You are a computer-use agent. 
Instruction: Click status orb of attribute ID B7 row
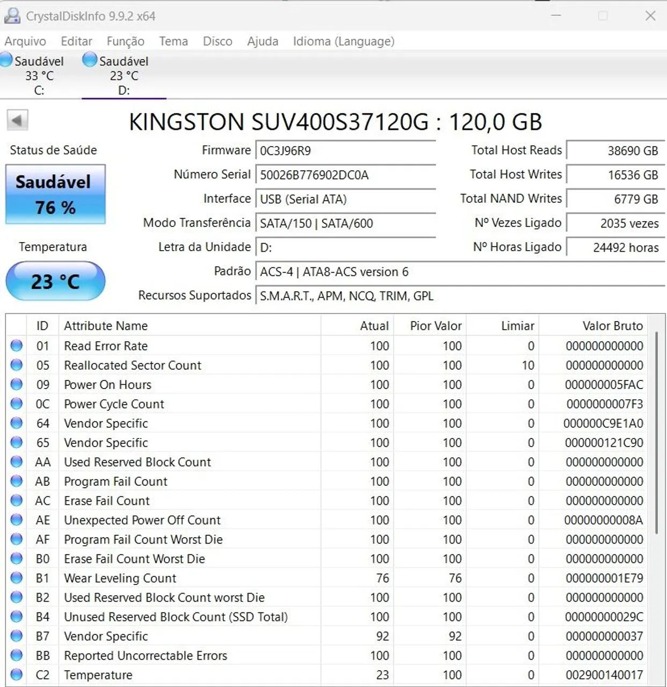(17, 635)
